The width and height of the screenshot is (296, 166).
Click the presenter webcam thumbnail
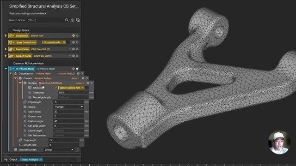(x=279, y=142)
